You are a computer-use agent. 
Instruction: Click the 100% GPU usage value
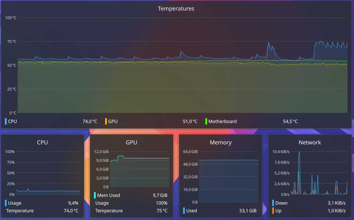[x=162, y=203]
